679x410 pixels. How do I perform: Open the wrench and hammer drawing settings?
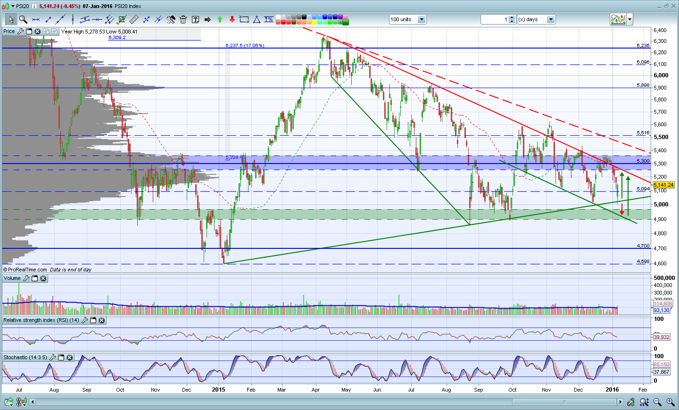coord(171,19)
